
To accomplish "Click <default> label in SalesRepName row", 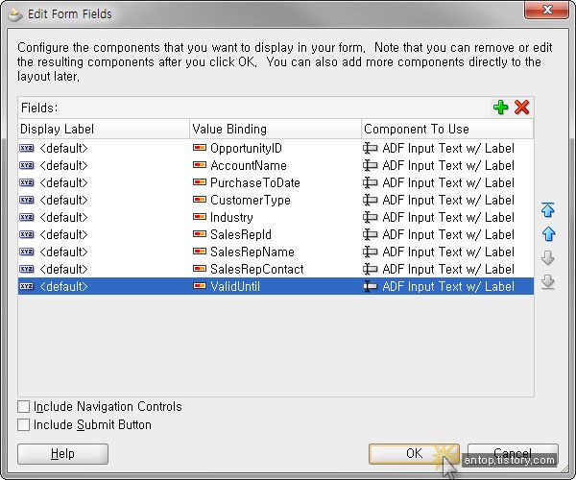I will tap(64, 252).
